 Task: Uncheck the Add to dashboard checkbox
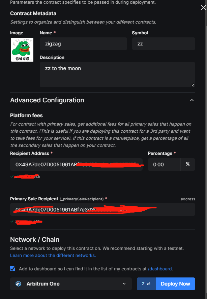pyautogui.click(x=13, y=268)
